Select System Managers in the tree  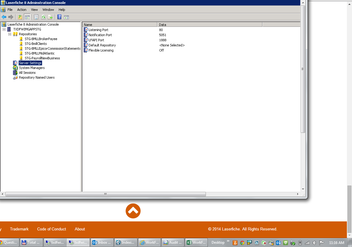[32, 68]
